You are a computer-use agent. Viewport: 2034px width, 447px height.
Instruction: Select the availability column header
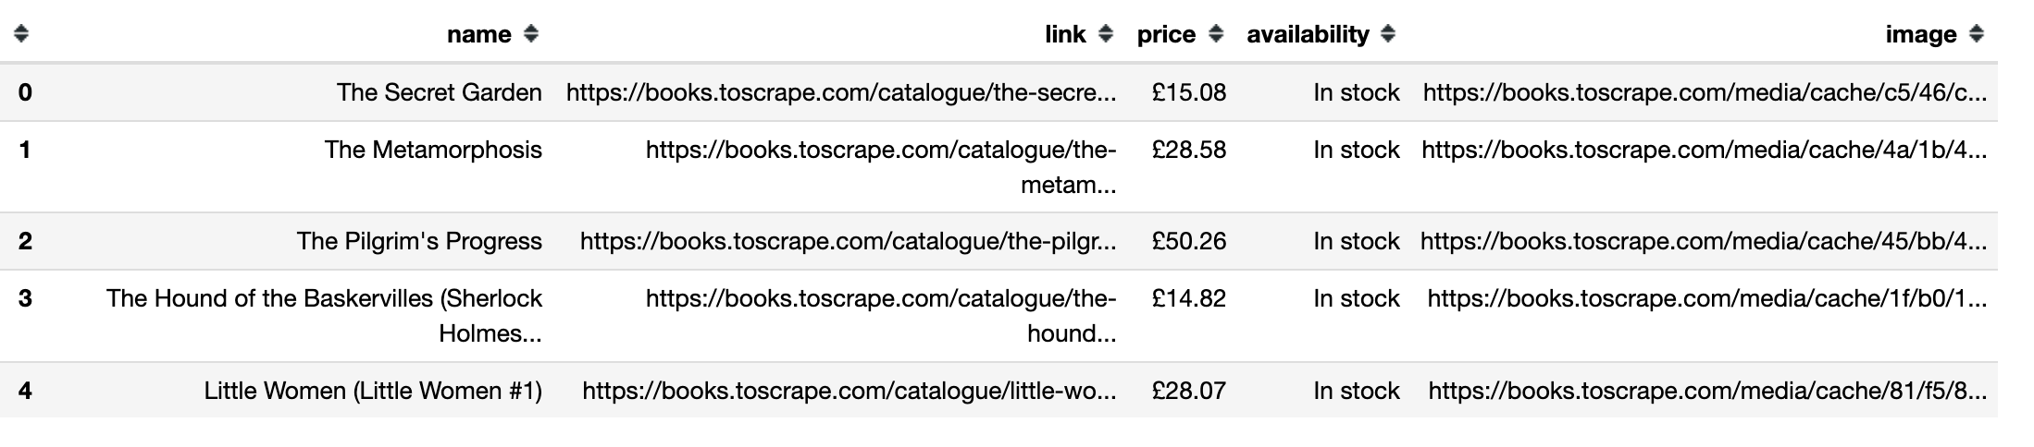click(1307, 34)
